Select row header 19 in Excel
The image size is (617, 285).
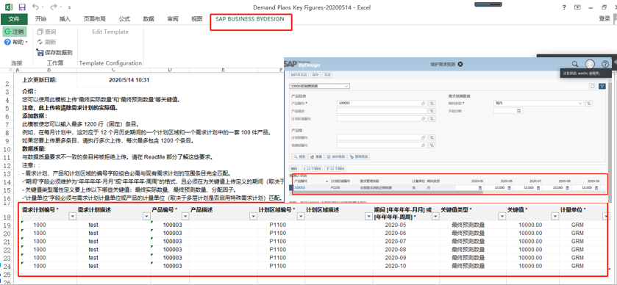(7, 225)
